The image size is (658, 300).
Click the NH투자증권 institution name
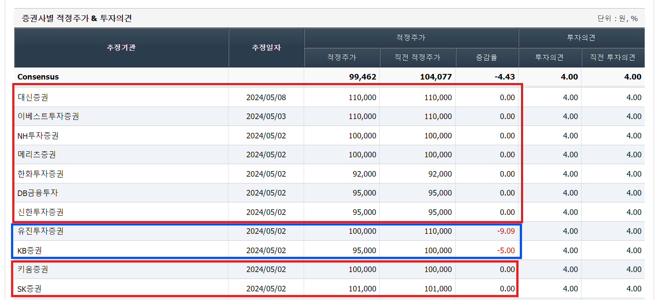[x=38, y=136]
